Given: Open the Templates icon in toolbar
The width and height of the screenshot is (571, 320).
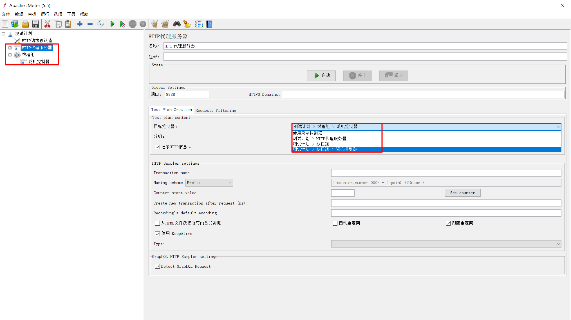Looking at the screenshot, I should (x=15, y=24).
